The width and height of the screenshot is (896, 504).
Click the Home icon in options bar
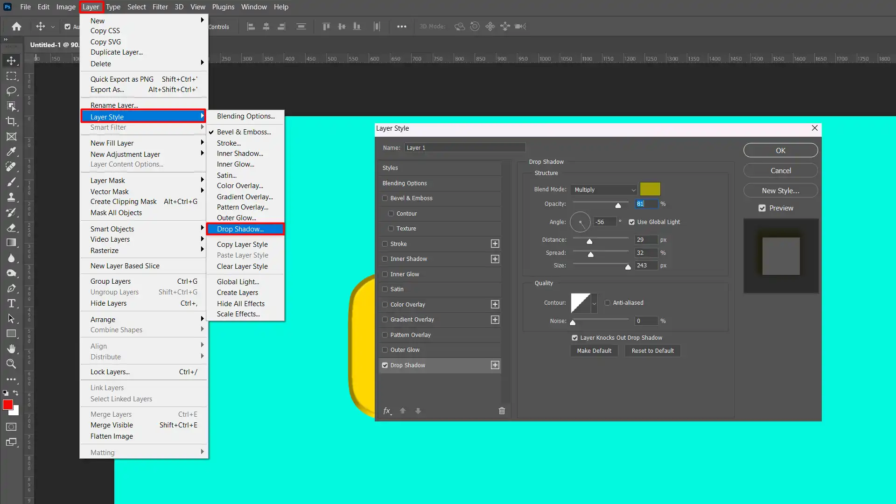click(x=16, y=27)
